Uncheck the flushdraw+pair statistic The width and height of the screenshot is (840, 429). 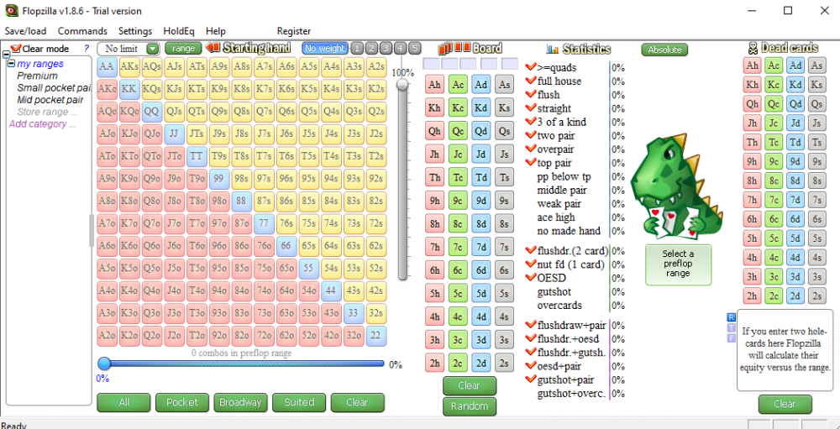pos(531,325)
